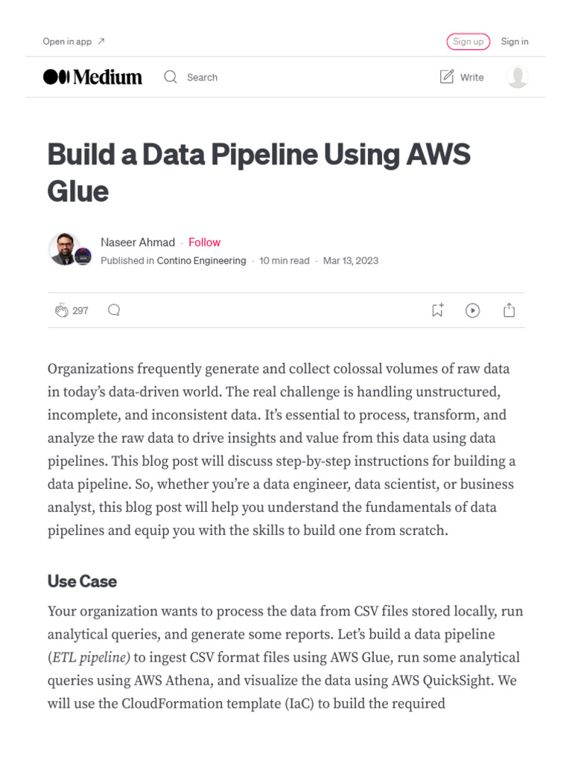Open Contino Engineering publication
The width and height of the screenshot is (572, 762).
tap(201, 260)
